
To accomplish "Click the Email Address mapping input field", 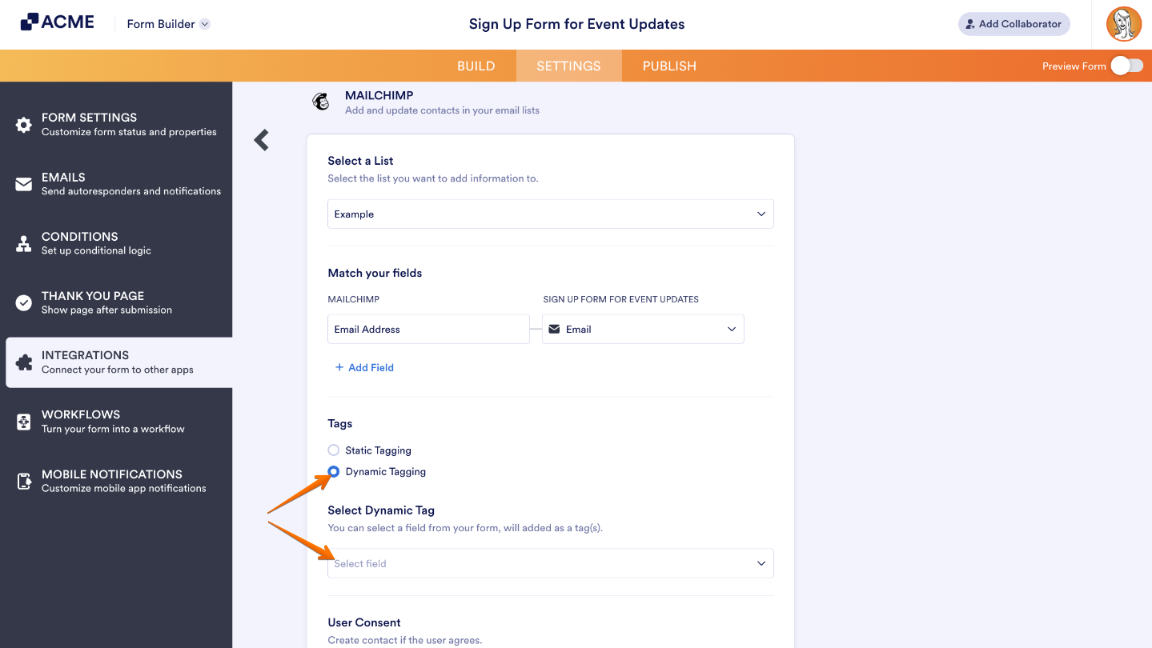I will pos(427,329).
